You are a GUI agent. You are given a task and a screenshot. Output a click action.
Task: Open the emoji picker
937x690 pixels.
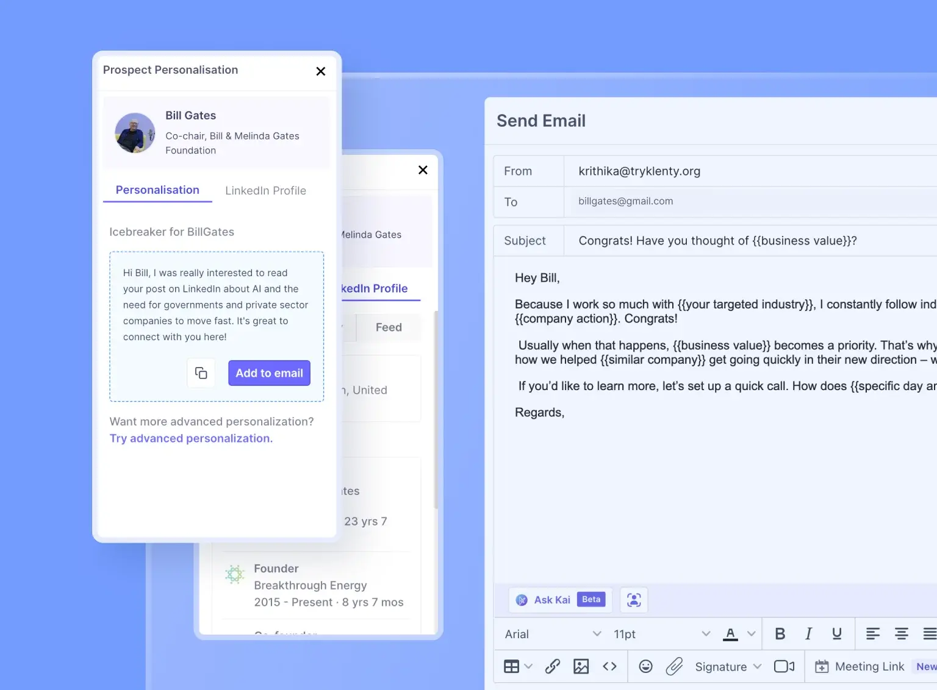[645, 666]
